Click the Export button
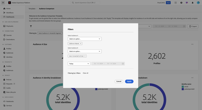 click(x=193, y=26)
